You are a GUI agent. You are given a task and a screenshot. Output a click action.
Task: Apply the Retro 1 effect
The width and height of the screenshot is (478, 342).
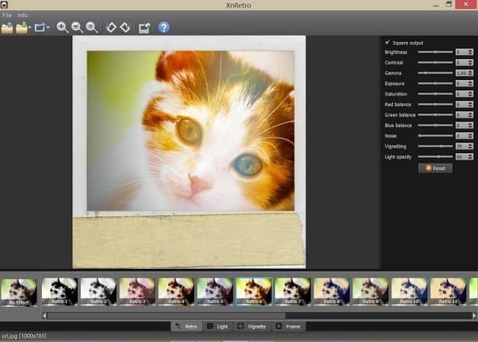(60, 291)
